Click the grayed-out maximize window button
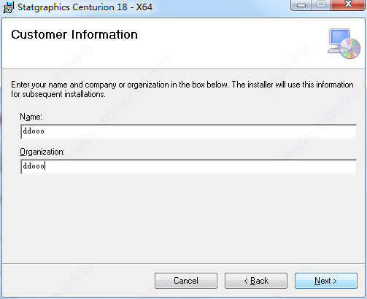The image size is (367, 299). point(321,5)
